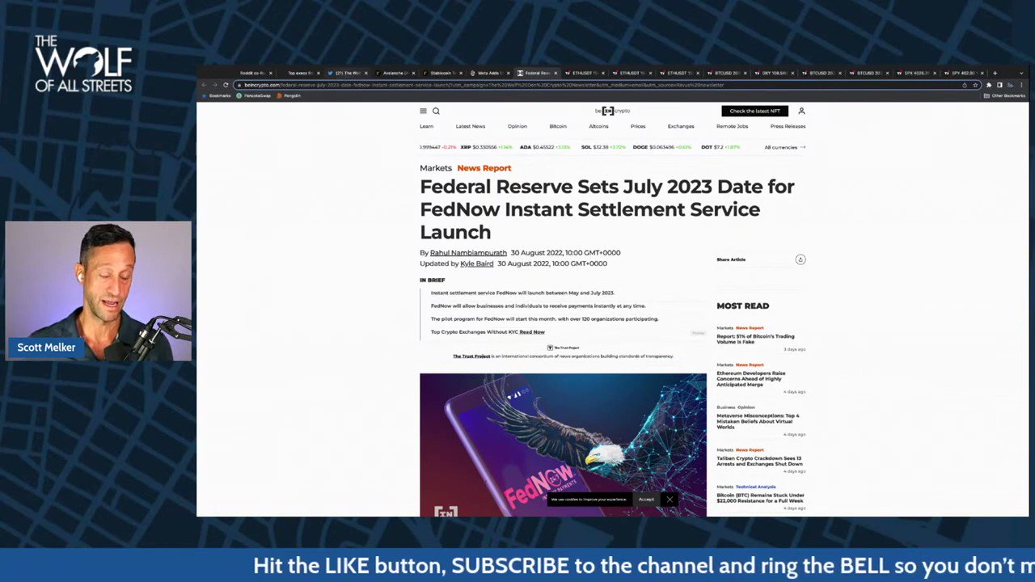Bookmark this page with the star icon
The image size is (1035, 582).
point(975,85)
